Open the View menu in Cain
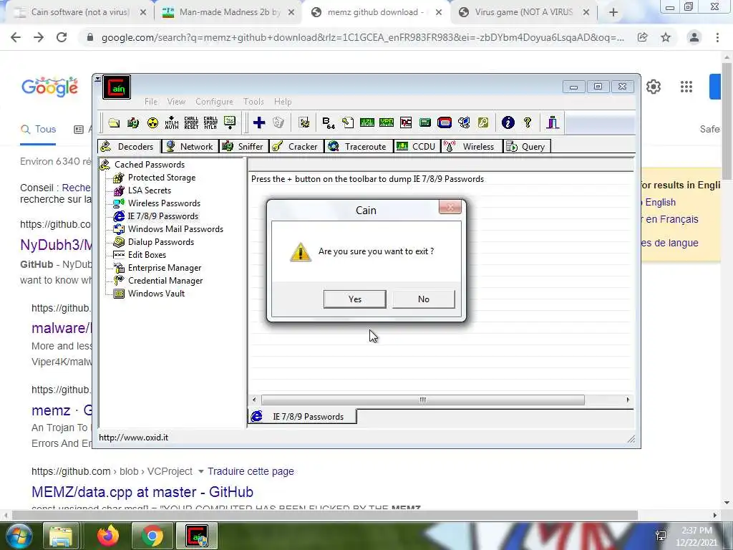This screenshot has height=550, width=733. point(176,102)
